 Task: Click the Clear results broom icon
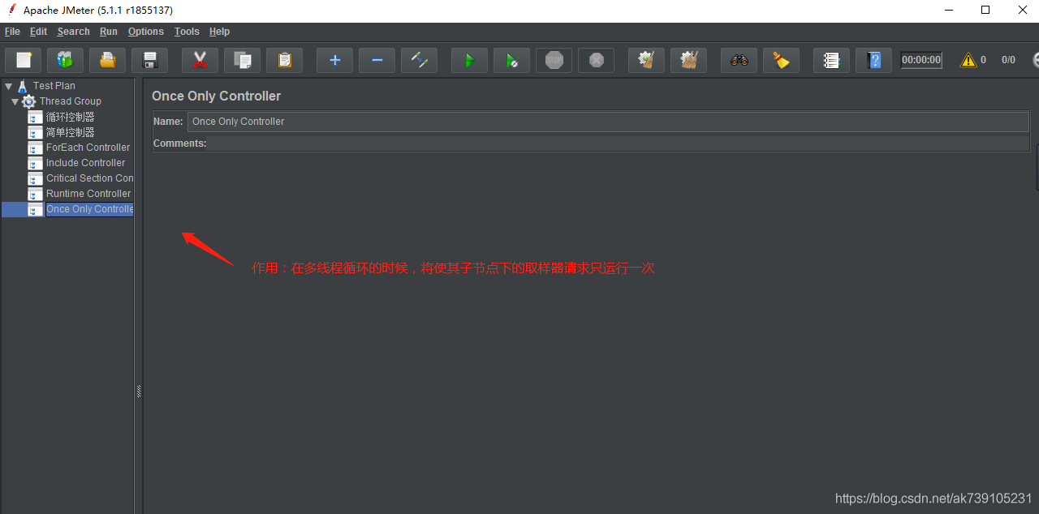tap(646, 60)
